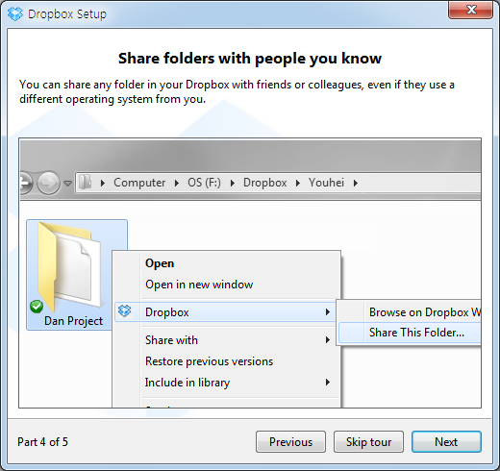500x471 pixels.
Task: Close the Dropbox Setup window
Action: (x=470, y=11)
